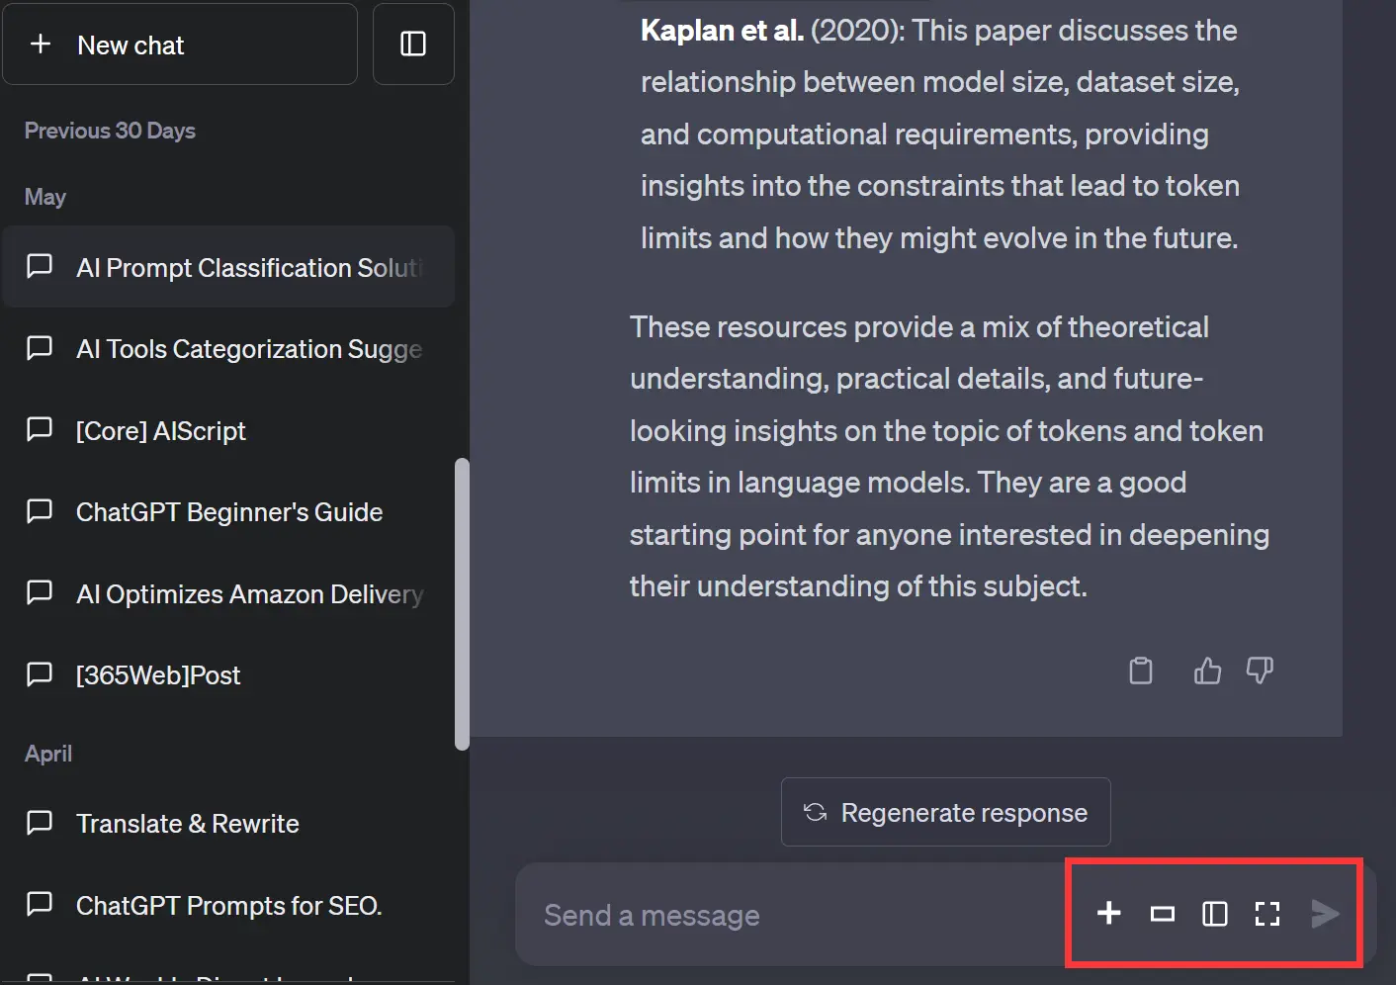
Task: Copy the response with clipboard icon
Action: [1141, 671]
